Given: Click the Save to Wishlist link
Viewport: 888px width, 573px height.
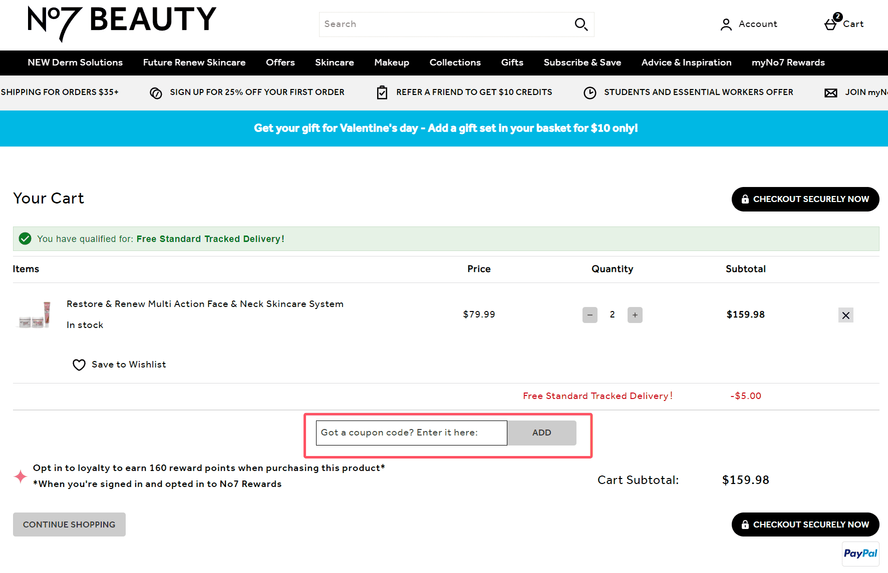Looking at the screenshot, I should pos(129,365).
